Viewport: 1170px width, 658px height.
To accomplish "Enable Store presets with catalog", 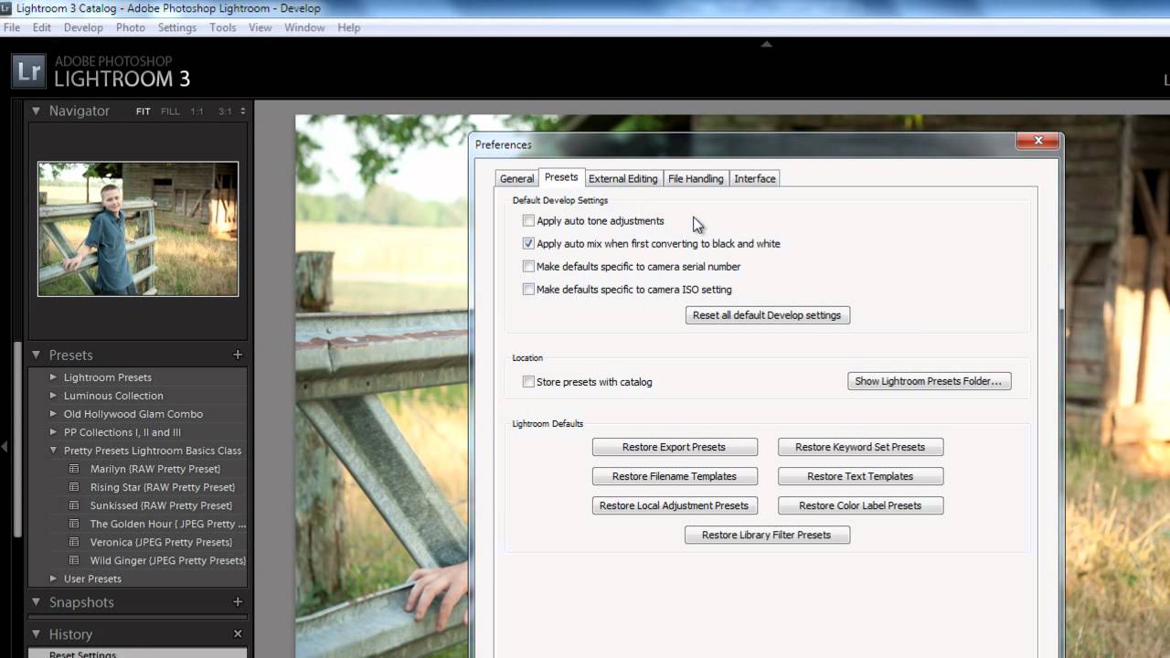I will coord(528,381).
